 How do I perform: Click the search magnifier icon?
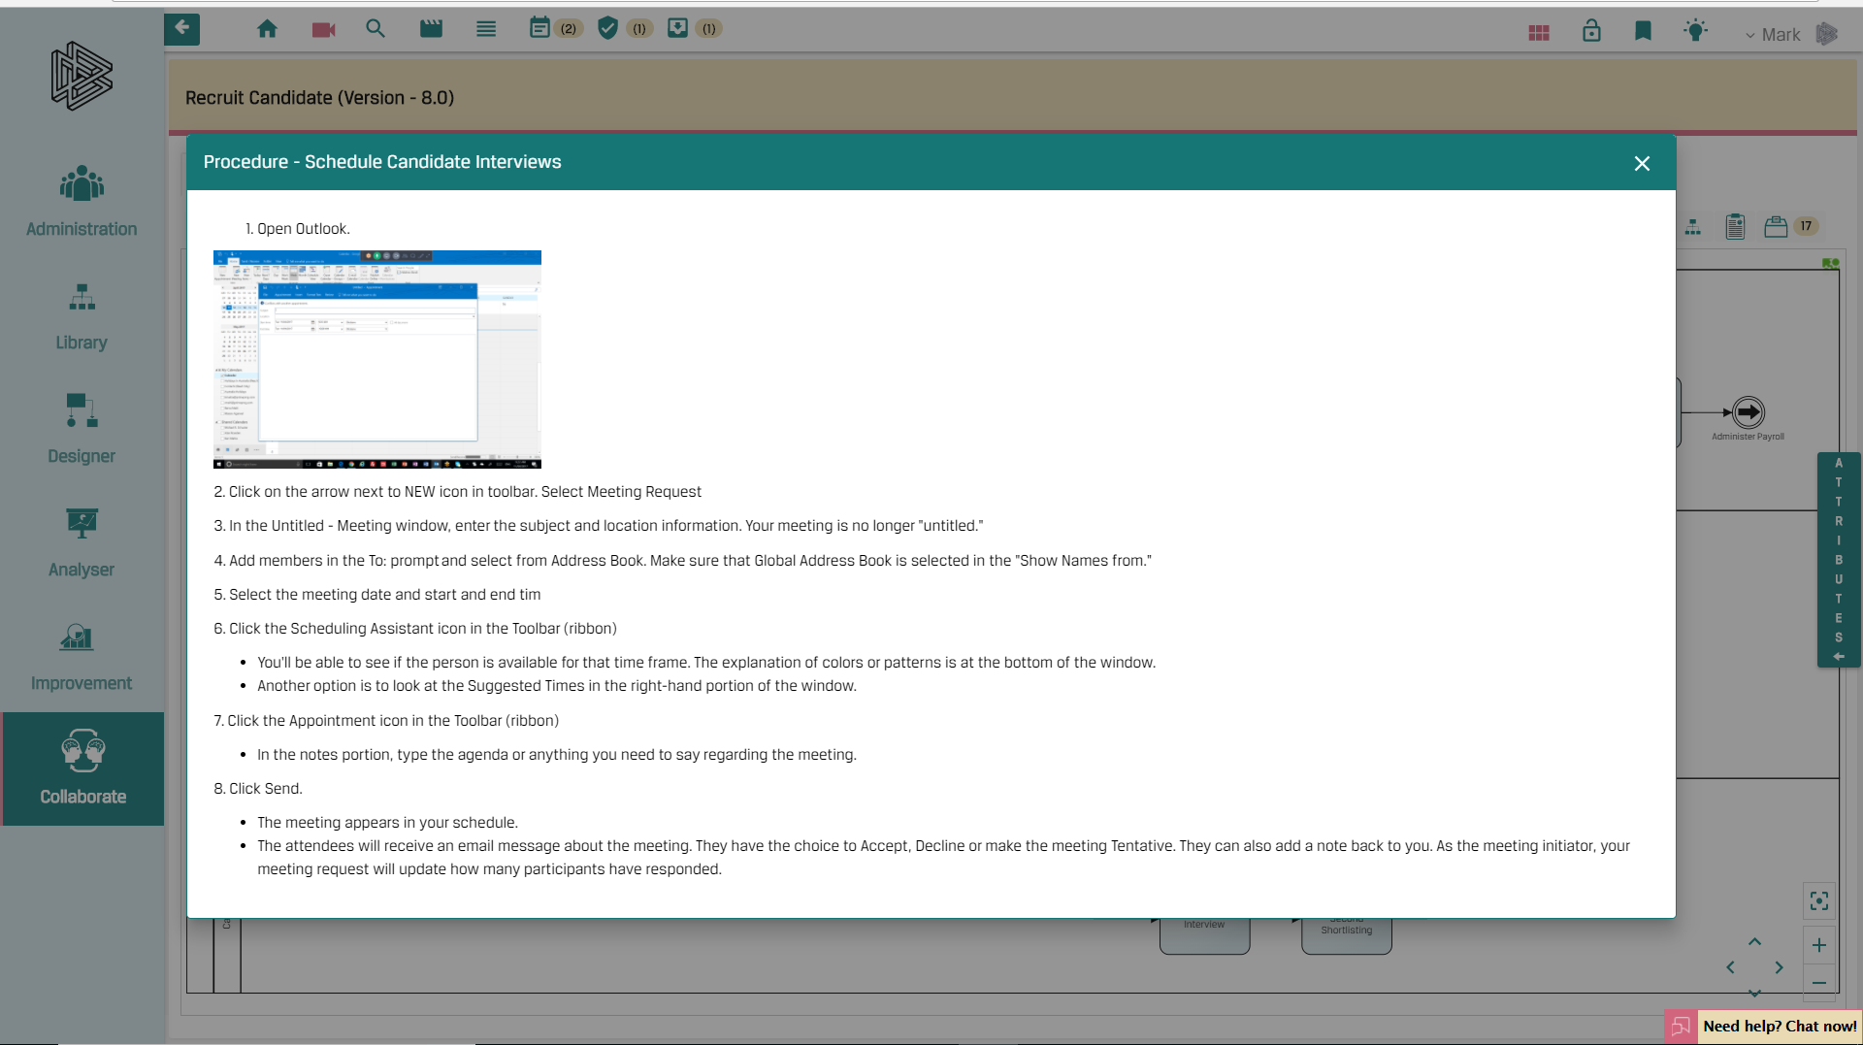point(376,29)
